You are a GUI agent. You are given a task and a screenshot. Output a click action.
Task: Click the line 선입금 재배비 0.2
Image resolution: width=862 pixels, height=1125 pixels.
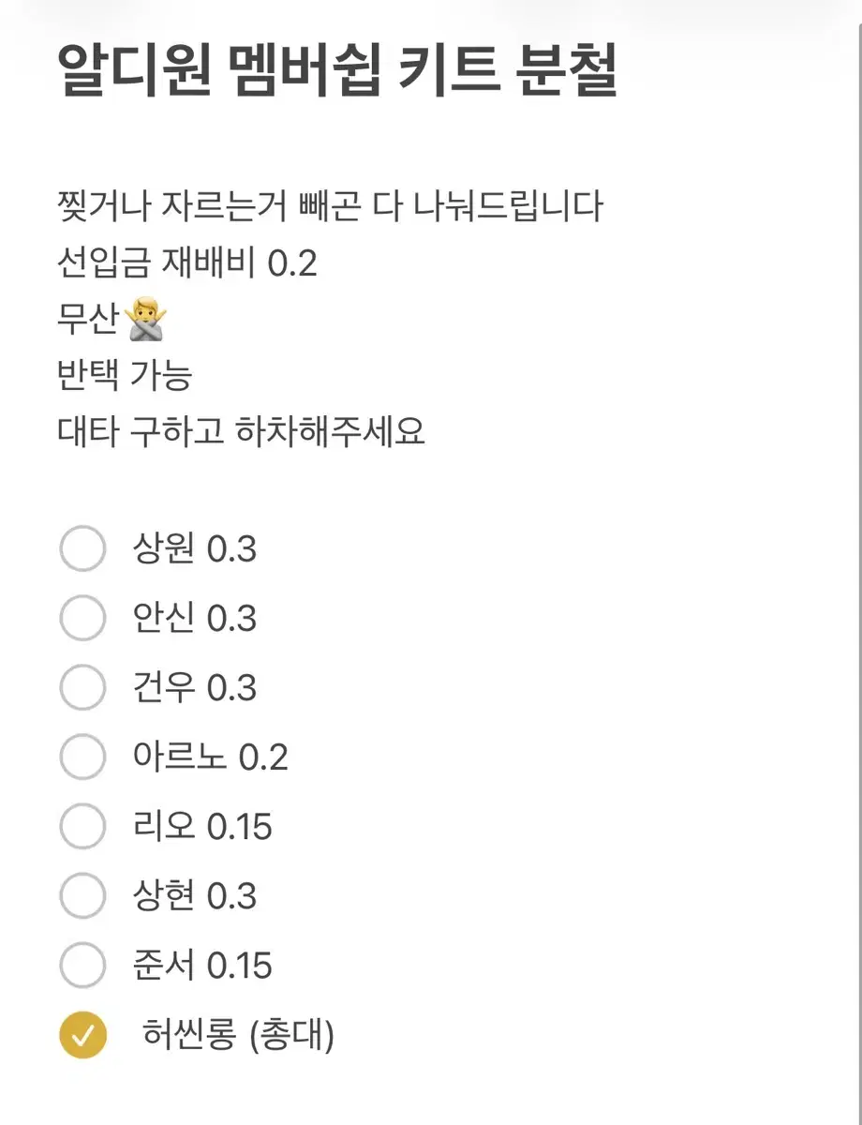pos(187,263)
